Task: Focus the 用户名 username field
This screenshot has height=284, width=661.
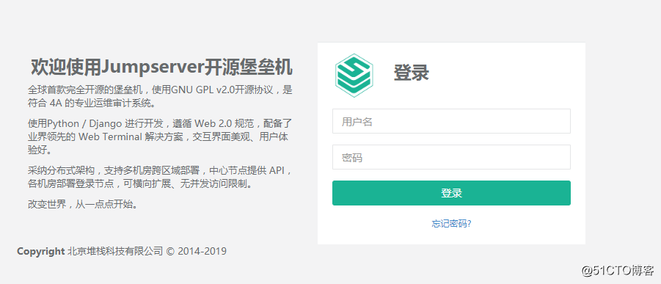Action: click(x=451, y=121)
